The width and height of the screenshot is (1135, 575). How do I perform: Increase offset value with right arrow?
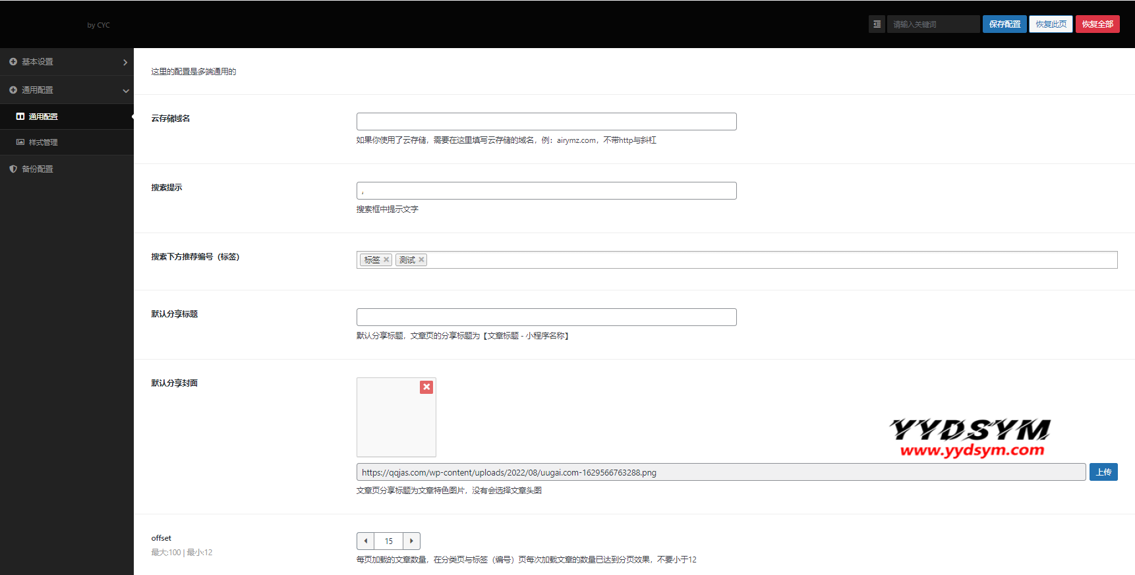[x=411, y=541]
